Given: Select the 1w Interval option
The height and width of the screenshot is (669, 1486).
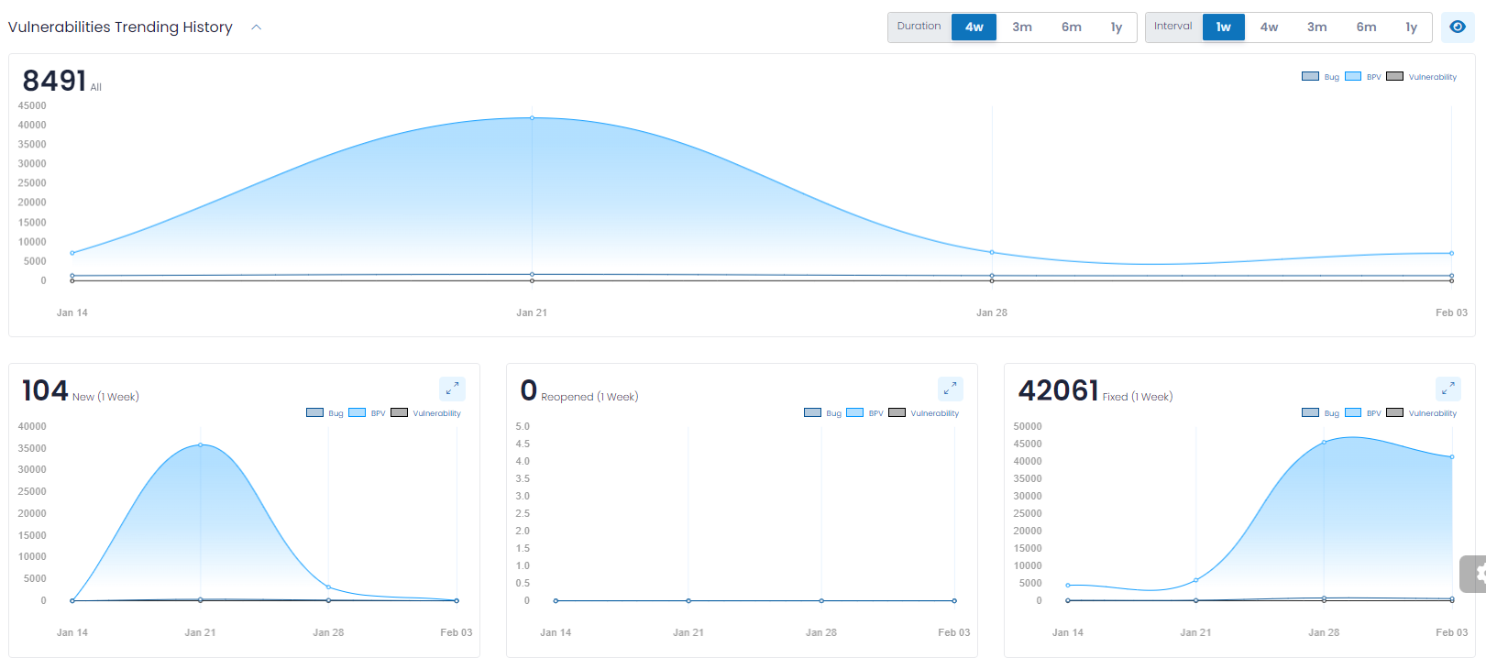Looking at the screenshot, I should coord(1223,27).
